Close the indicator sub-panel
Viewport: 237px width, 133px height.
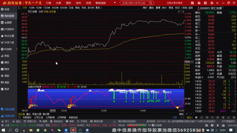point(183,87)
